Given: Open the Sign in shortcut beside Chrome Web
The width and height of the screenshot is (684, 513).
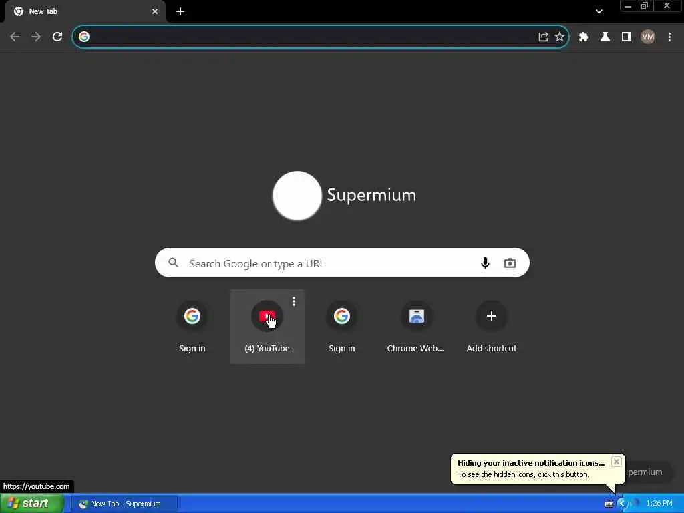Looking at the screenshot, I should pyautogui.click(x=341, y=326).
